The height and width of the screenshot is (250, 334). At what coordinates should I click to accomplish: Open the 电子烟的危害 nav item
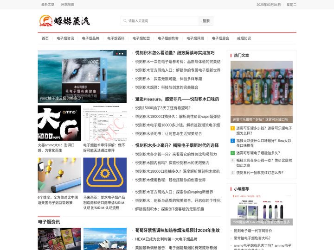tap(168, 38)
